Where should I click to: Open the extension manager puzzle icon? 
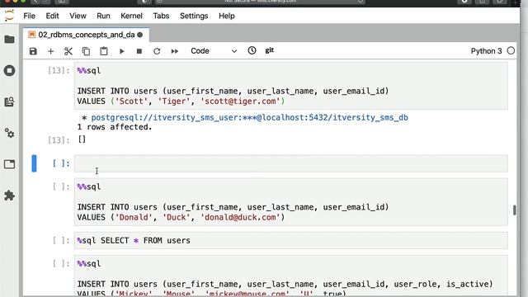pos(9,196)
